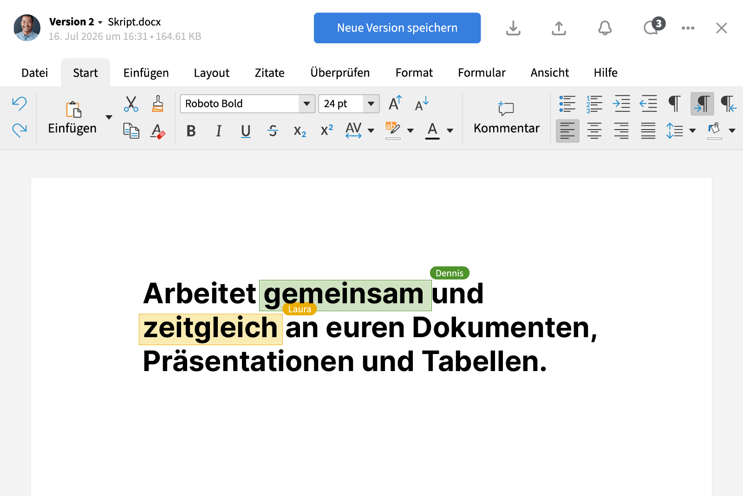Open the Überprüfen tab
The width and height of the screenshot is (743, 496).
(340, 73)
